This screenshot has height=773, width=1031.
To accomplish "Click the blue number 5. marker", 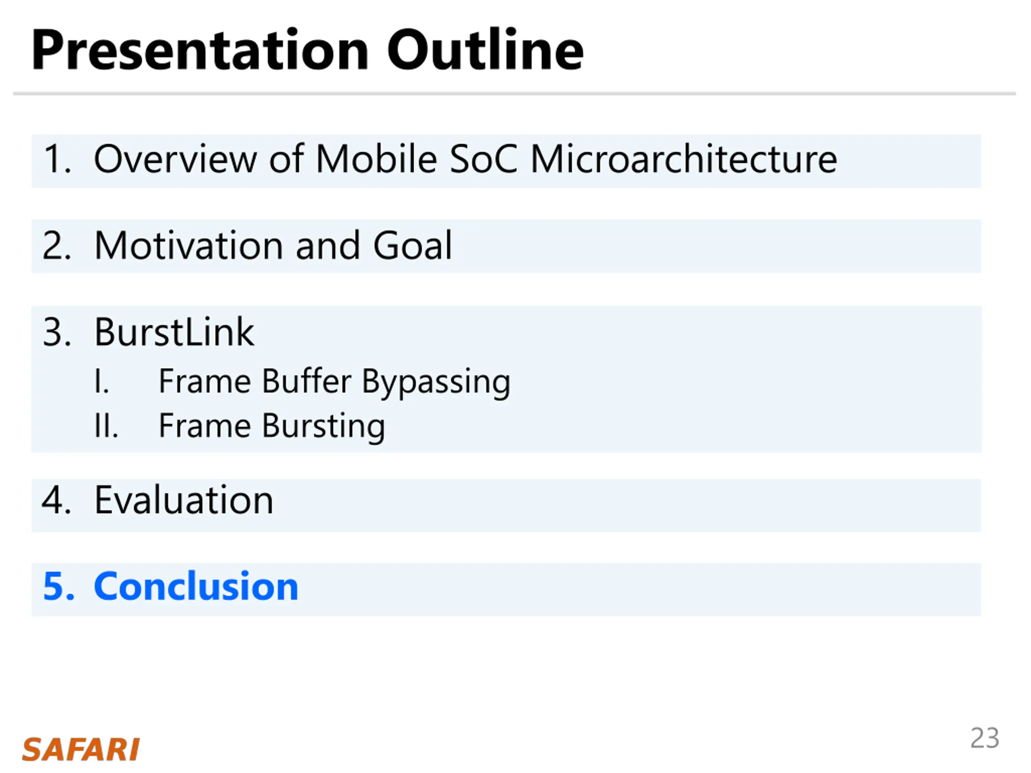I will pyautogui.click(x=58, y=586).
